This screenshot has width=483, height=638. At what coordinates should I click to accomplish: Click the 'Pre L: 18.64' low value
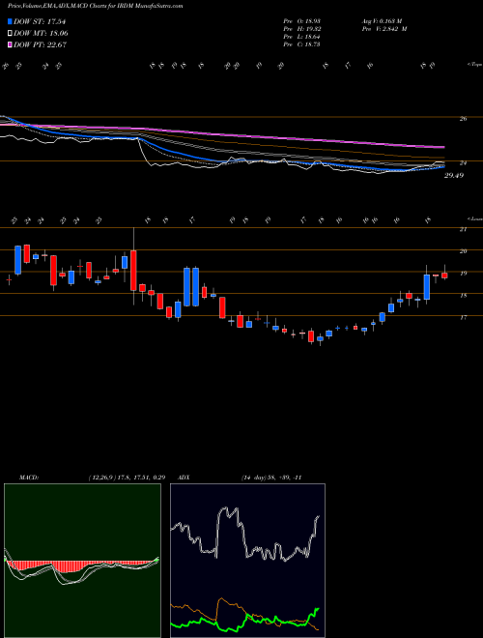pos(301,37)
